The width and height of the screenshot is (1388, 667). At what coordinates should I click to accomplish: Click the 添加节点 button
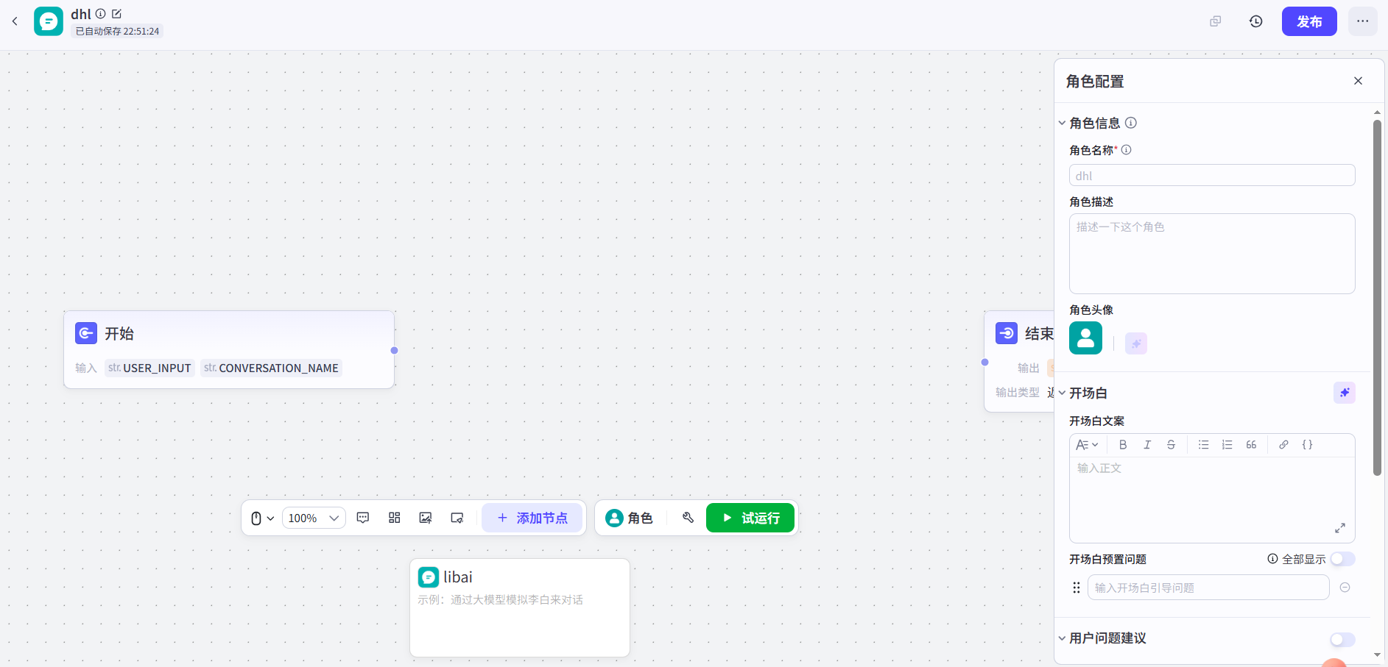point(532,518)
